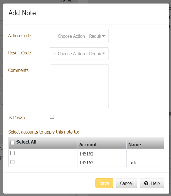Cancel the Add Note dialog

pos(126,183)
